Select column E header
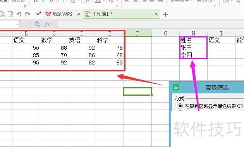This screenshot has height=147, width=244. pyautogui.click(x=110, y=33)
